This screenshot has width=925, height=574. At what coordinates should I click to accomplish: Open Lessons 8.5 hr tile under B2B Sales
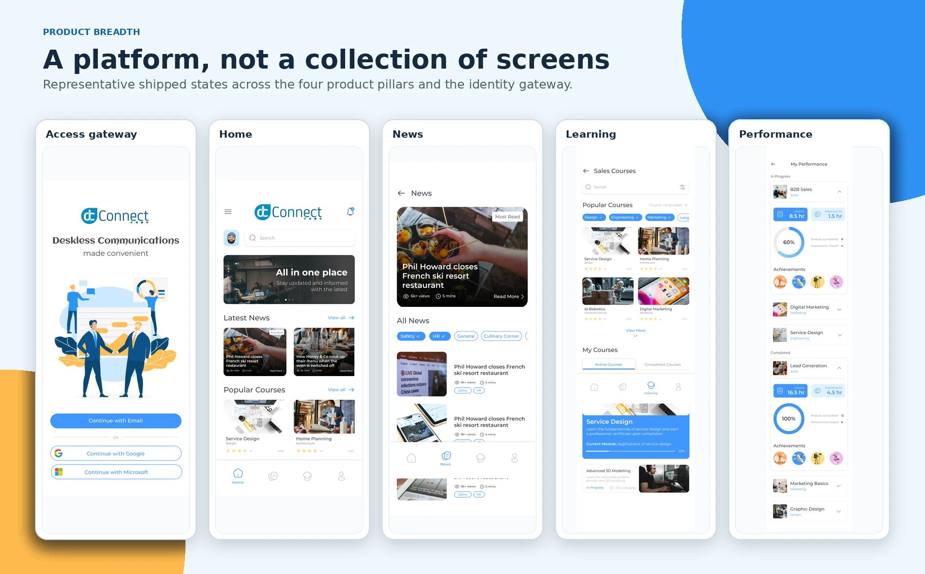point(791,215)
